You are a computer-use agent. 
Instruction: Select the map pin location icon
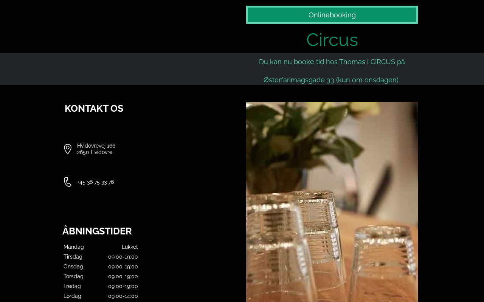[68, 149]
